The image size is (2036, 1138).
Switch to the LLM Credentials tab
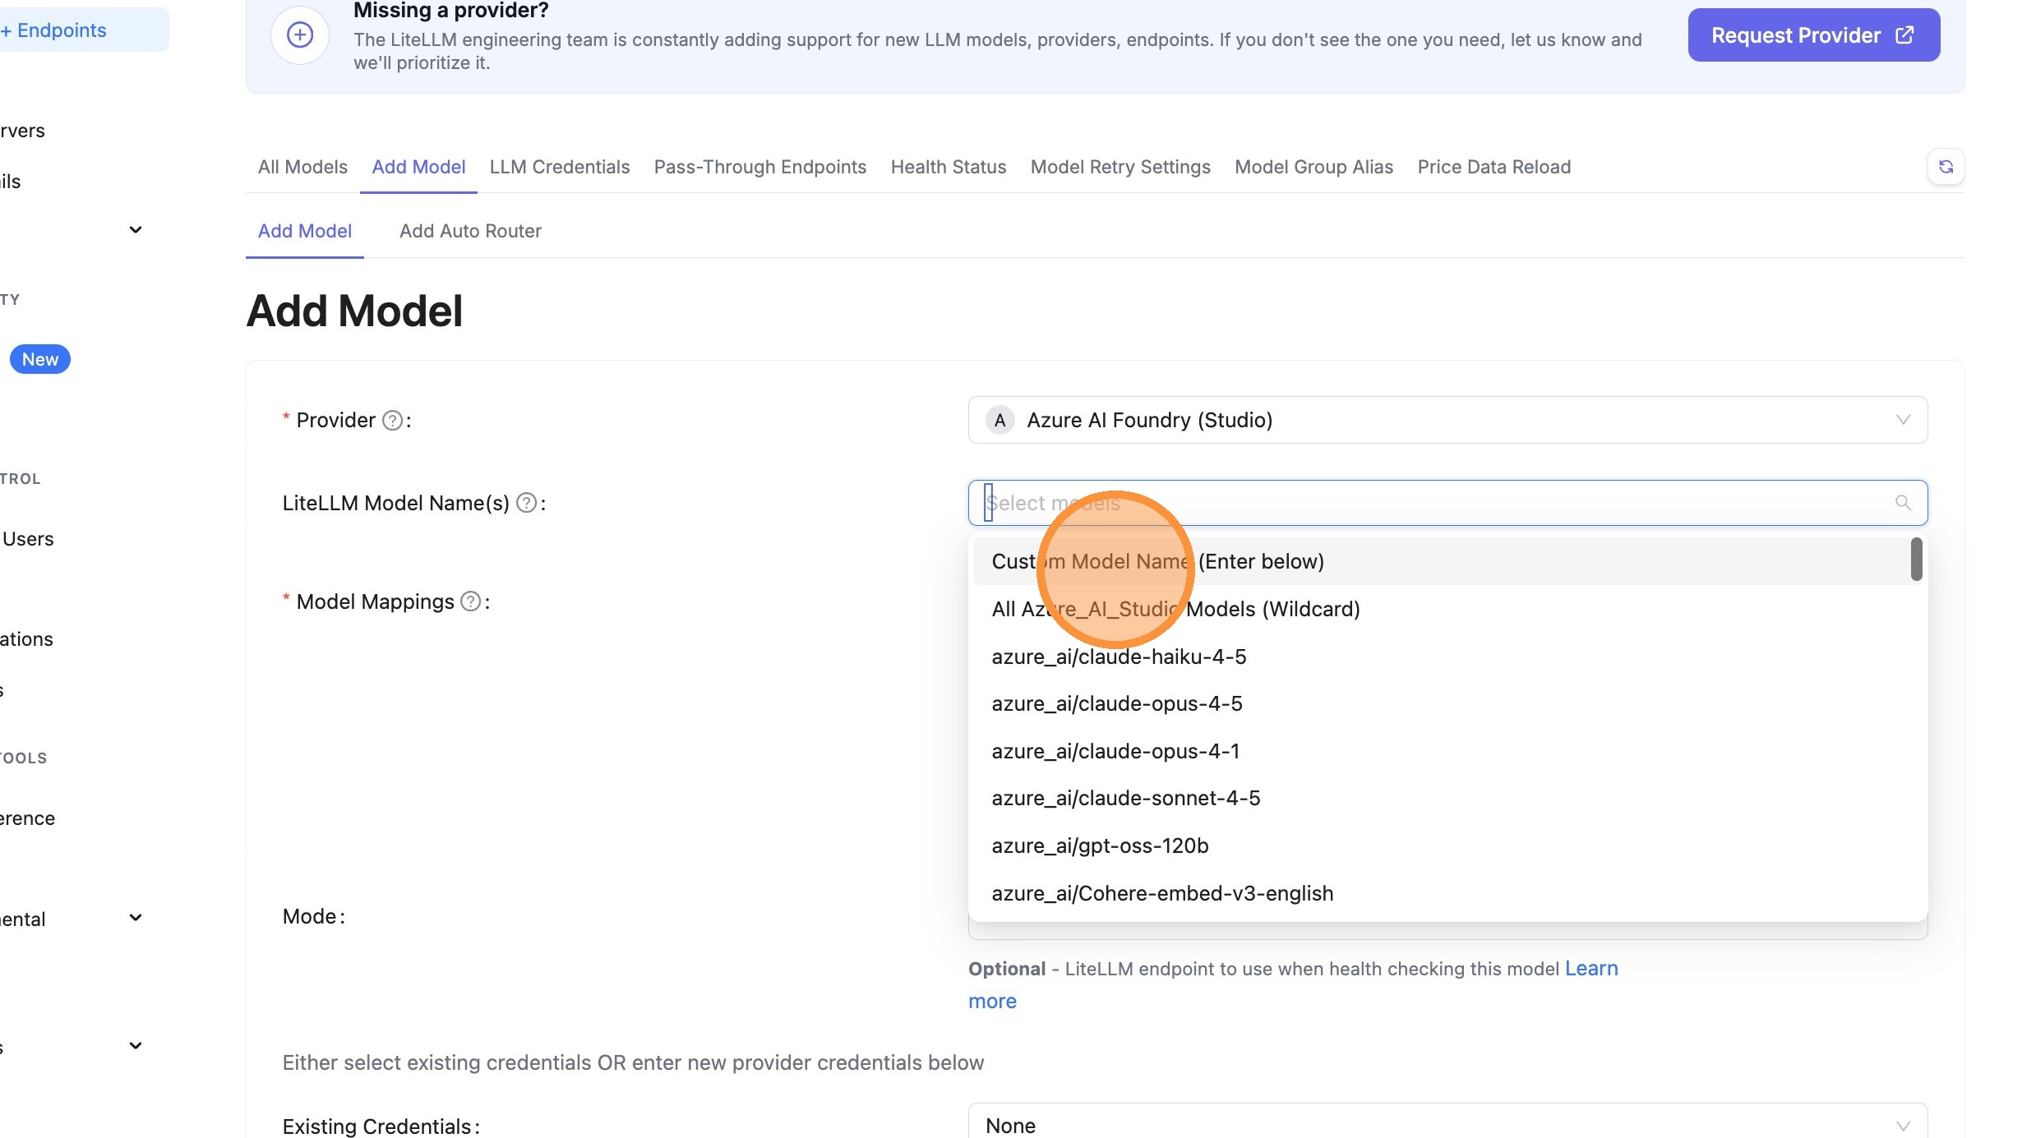point(559,167)
